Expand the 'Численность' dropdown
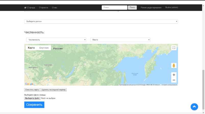The image size is (205, 114). pos(56,40)
